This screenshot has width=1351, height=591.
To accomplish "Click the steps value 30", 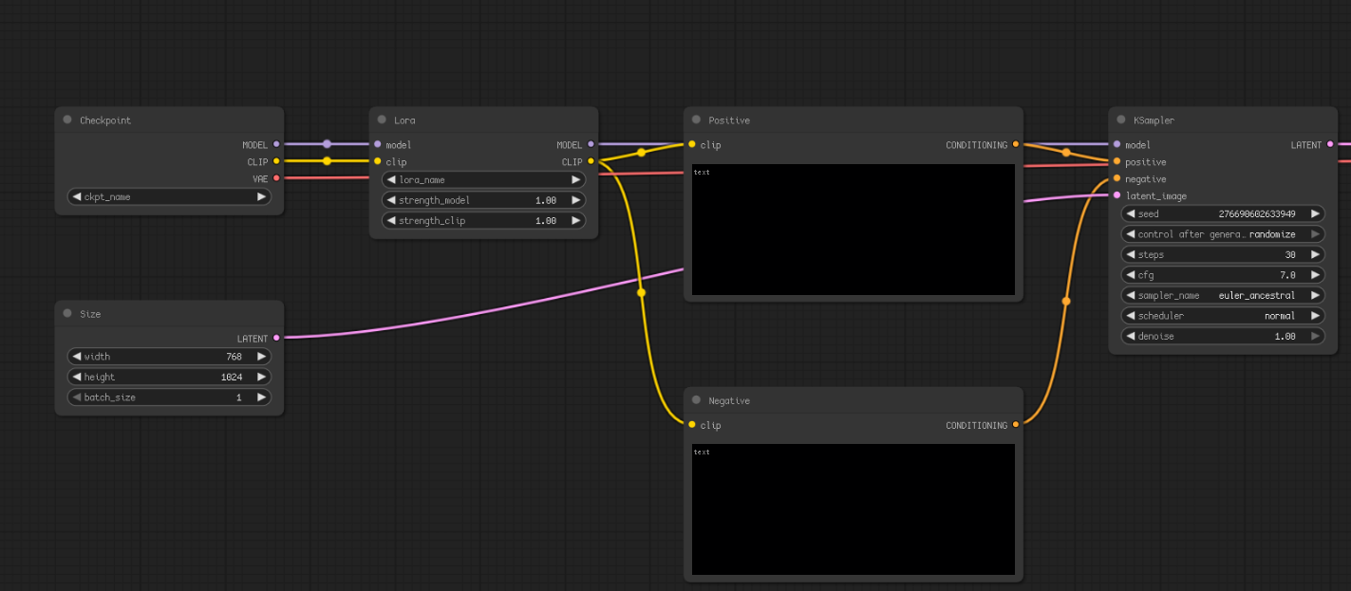I will [x=1290, y=254].
